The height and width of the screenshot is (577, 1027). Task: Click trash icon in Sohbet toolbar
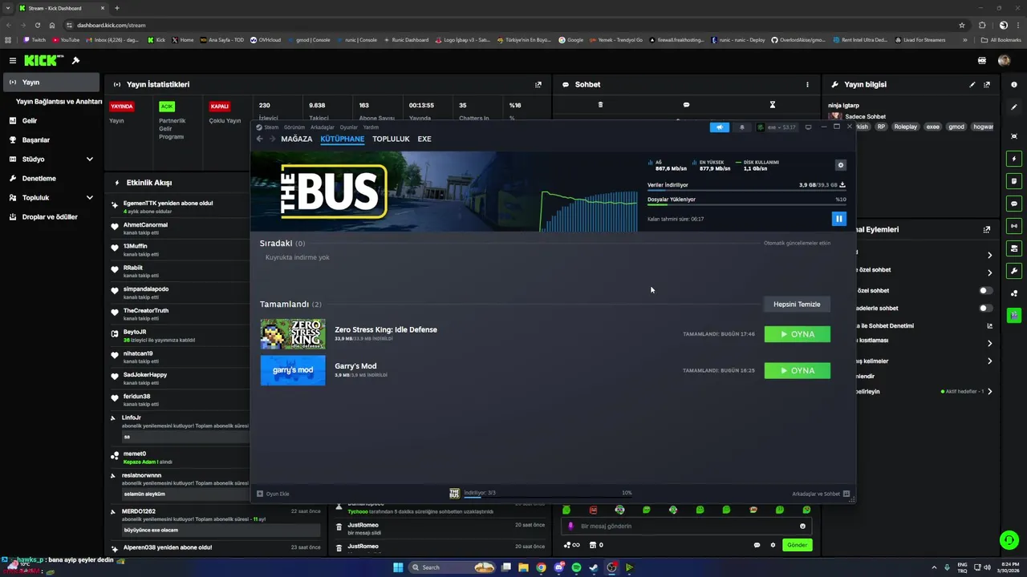coord(600,104)
